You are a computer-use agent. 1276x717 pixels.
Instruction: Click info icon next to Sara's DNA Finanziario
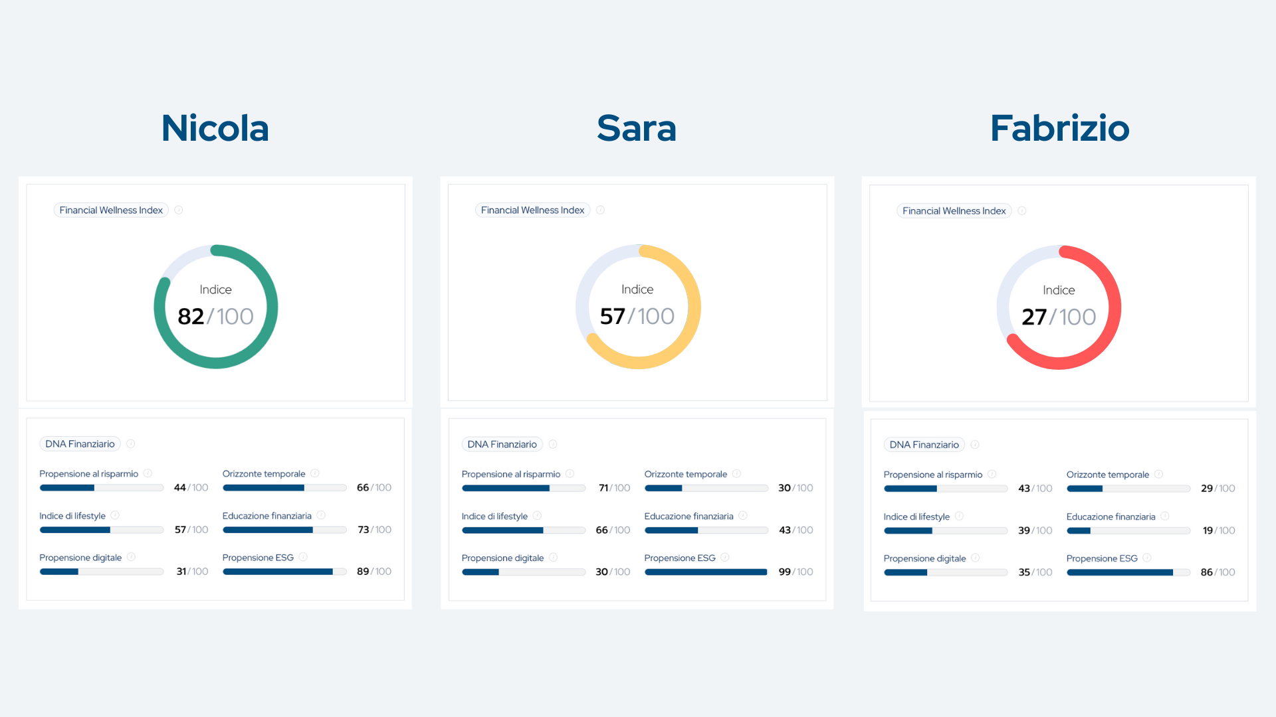[553, 444]
